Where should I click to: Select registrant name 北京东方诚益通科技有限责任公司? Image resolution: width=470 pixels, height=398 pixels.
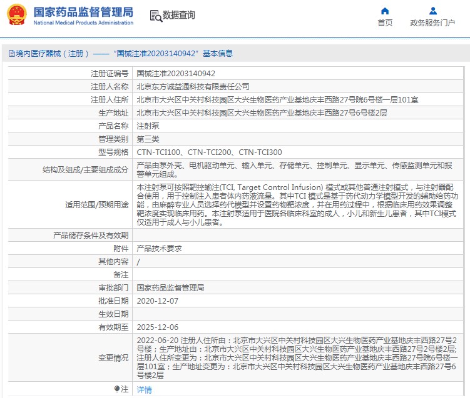(x=193, y=86)
